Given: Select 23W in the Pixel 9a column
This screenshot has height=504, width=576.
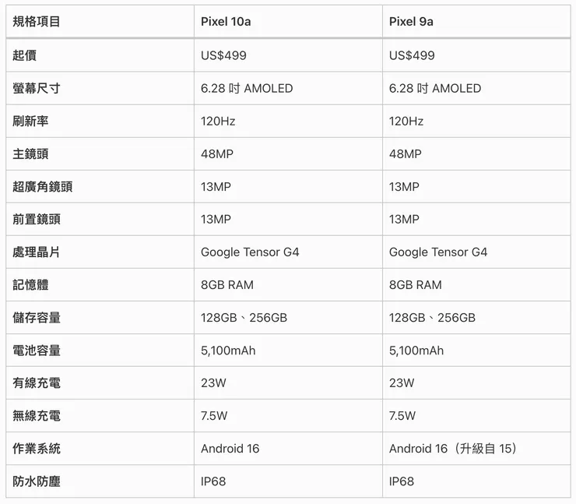Looking at the screenshot, I should pyautogui.click(x=402, y=382).
